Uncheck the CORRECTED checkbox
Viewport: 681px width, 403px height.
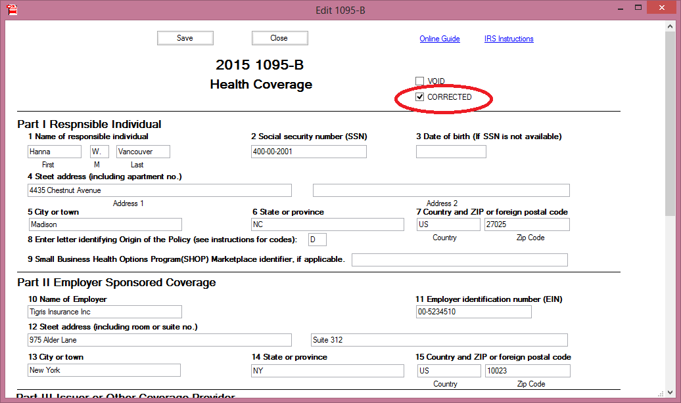pyautogui.click(x=420, y=97)
